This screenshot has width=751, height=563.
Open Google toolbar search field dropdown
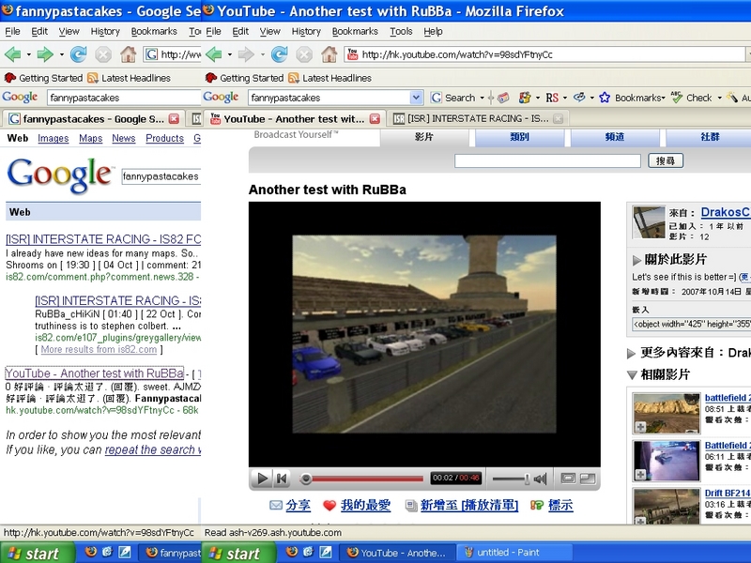tap(416, 98)
